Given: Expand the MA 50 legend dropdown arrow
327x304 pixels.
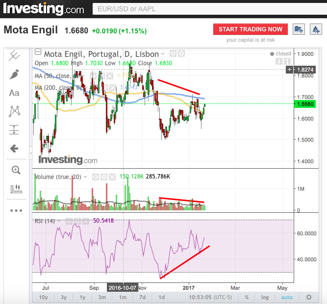Looking at the screenshot, I should [82, 76].
